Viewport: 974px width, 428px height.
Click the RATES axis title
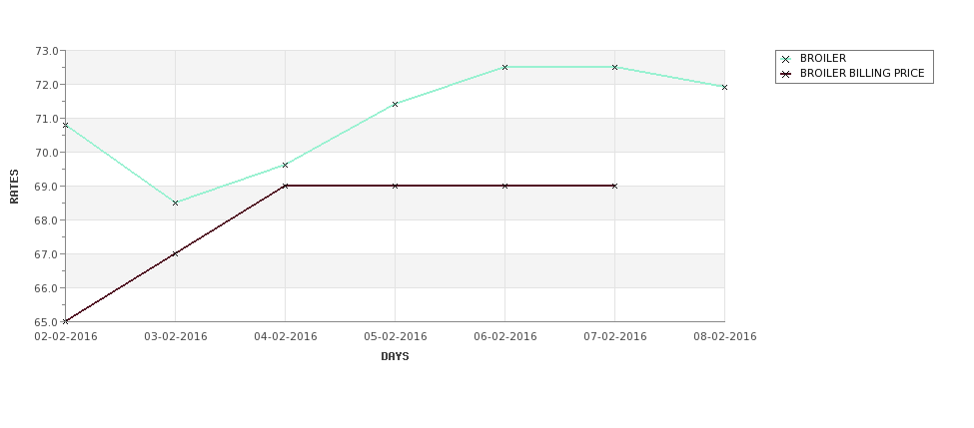tap(14, 187)
